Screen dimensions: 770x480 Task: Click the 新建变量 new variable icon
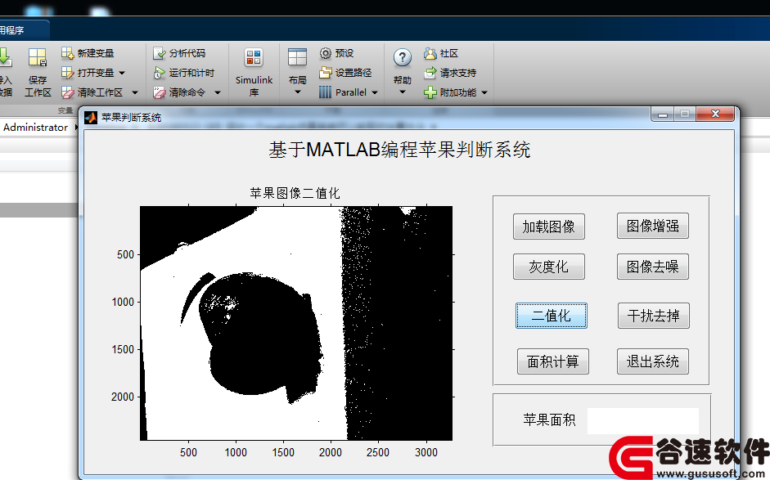67,53
